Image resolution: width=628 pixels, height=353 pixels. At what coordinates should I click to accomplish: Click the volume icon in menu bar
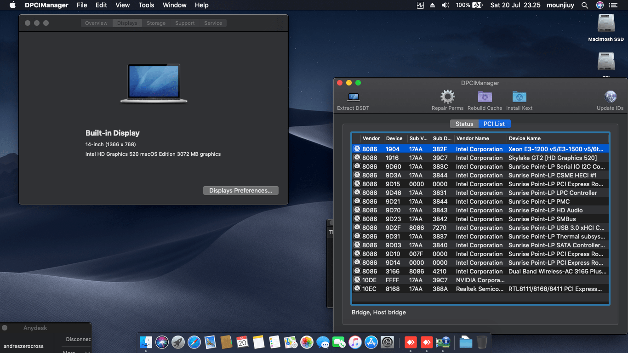click(x=445, y=5)
